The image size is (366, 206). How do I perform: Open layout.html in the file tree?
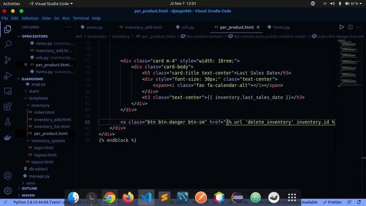tap(42, 162)
